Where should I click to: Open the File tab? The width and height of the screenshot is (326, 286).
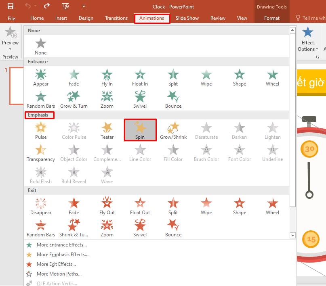(11, 18)
